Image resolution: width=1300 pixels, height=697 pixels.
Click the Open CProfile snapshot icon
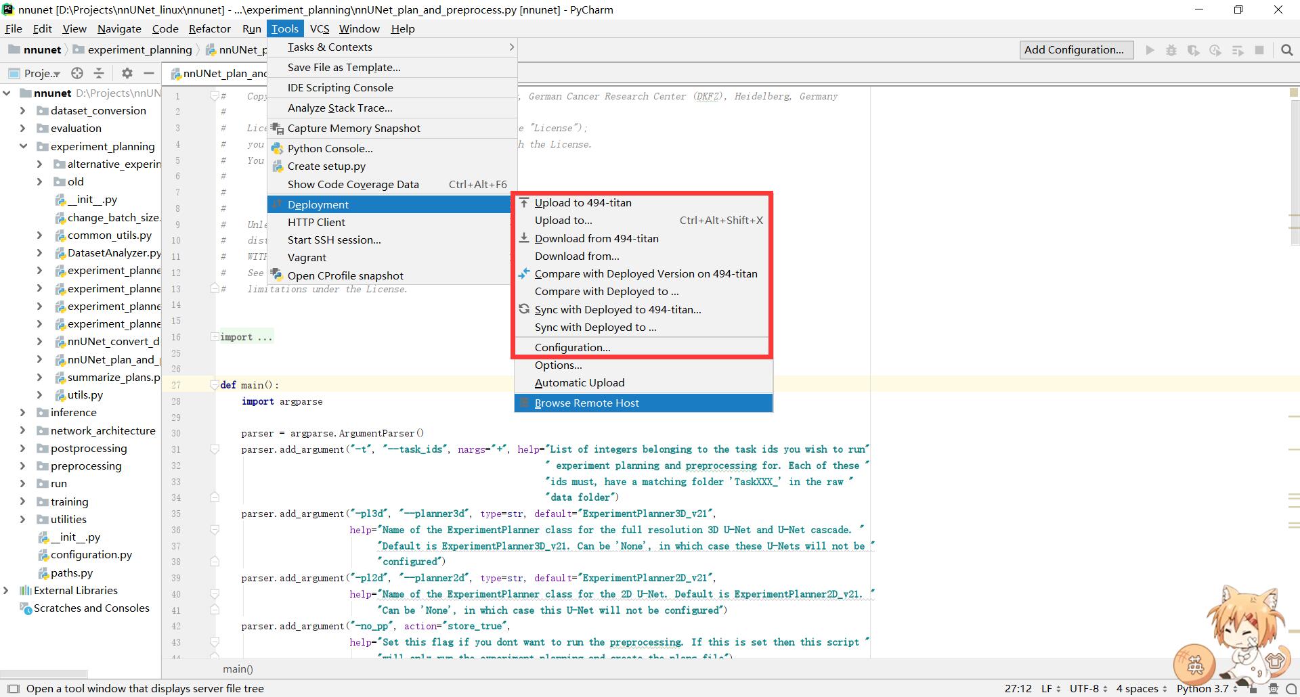click(276, 275)
